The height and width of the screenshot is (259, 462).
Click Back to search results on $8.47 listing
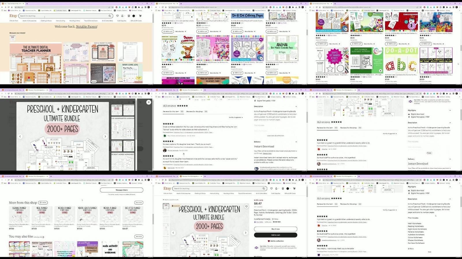point(171,200)
